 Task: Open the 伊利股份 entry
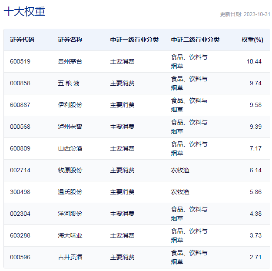tap(70, 105)
